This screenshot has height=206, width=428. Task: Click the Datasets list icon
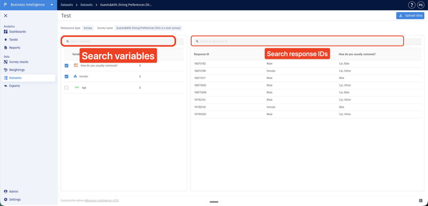(x=6, y=78)
